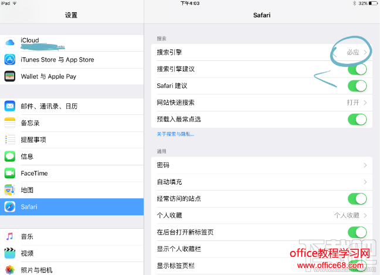Tap the 显示标签页栏 row label

point(176,266)
